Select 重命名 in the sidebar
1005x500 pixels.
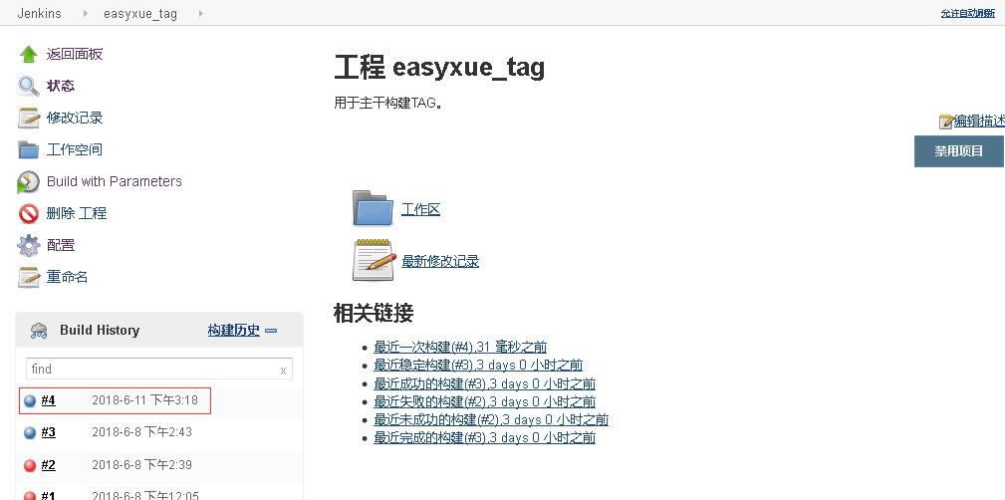click(x=67, y=277)
